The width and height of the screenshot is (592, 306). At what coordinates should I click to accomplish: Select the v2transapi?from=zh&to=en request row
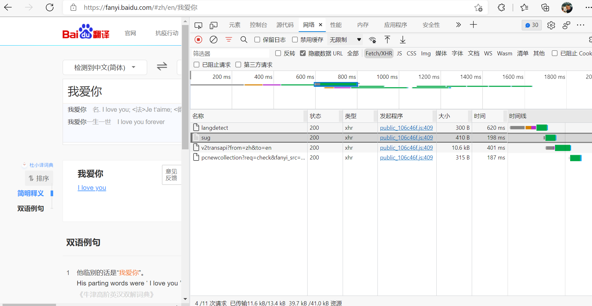click(x=391, y=148)
